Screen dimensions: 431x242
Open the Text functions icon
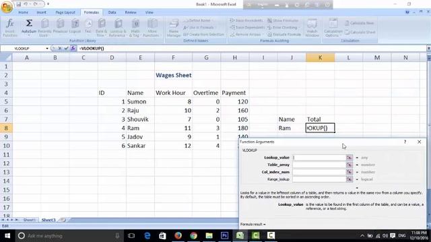(x=88, y=28)
